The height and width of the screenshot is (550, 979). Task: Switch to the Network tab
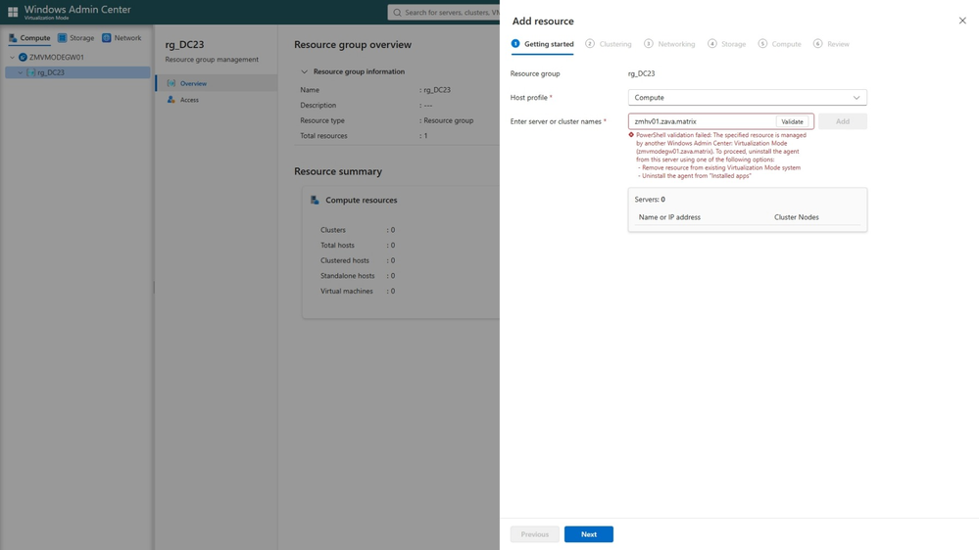click(122, 38)
